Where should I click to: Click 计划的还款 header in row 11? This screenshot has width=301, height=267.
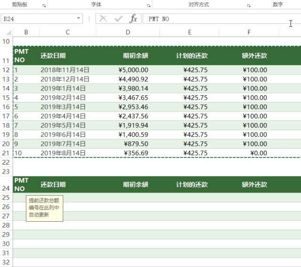pyautogui.click(x=190, y=56)
